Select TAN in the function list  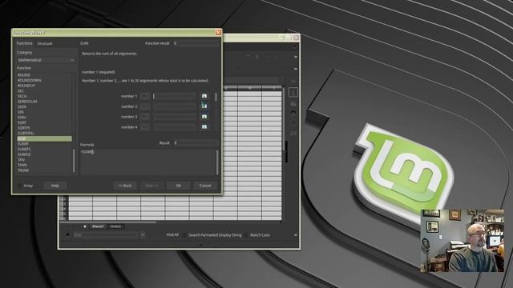(x=22, y=160)
